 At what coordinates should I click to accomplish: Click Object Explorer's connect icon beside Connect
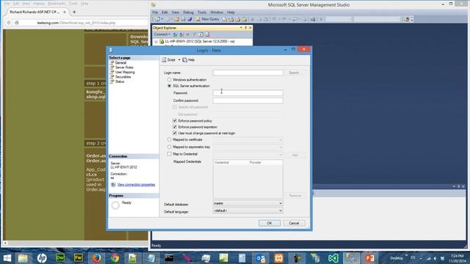tap(176, 34)
